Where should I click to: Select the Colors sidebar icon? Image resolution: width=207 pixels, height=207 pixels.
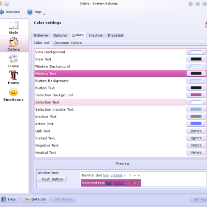pos(13,42)
